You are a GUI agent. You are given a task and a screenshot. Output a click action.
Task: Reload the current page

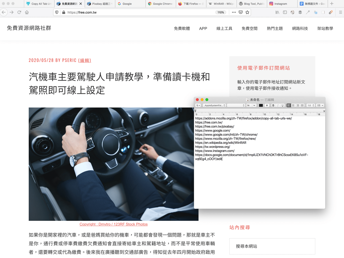click(19, 12)
